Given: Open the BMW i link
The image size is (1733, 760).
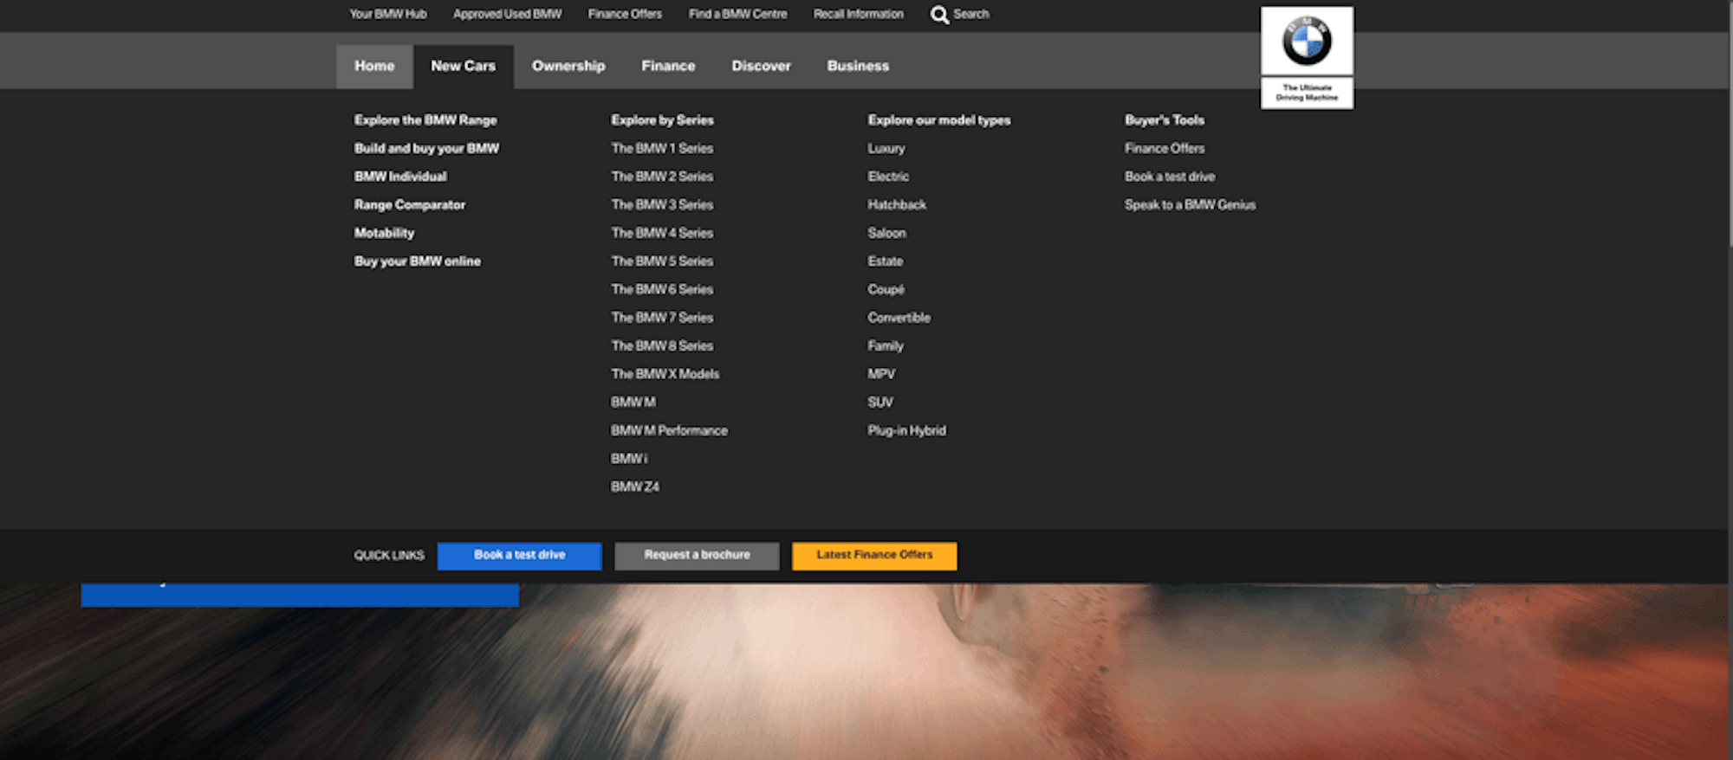Looking at the screenshot, I should [629, 459].
